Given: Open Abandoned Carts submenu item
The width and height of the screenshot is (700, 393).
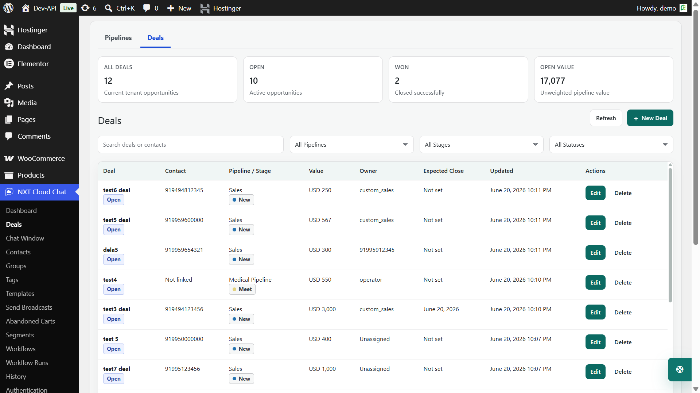Looking at the screenshot, I should 30,321.
